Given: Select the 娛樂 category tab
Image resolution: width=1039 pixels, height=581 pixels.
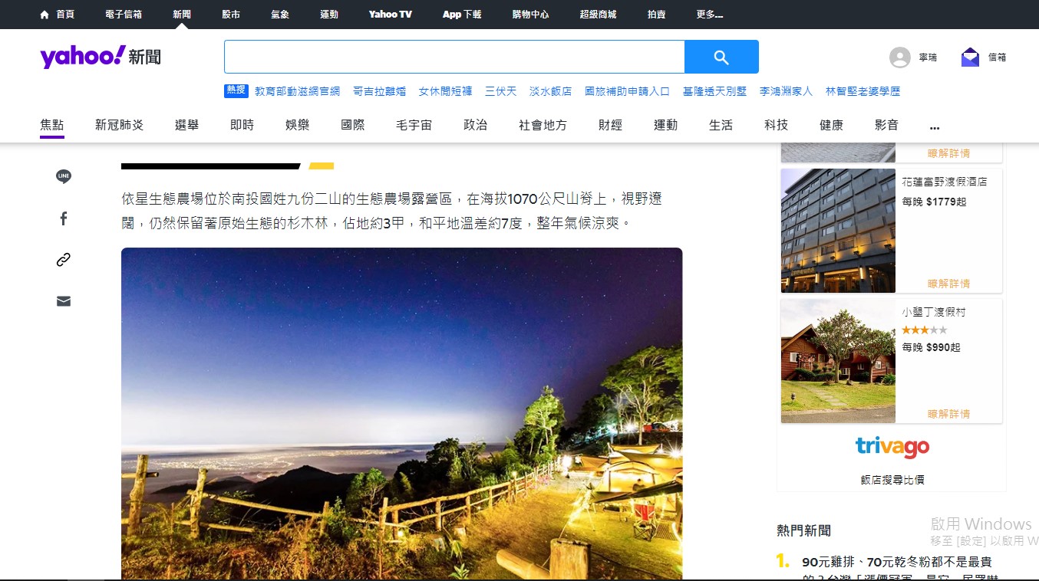Looking at the screenshot, I should click(297, 125).
